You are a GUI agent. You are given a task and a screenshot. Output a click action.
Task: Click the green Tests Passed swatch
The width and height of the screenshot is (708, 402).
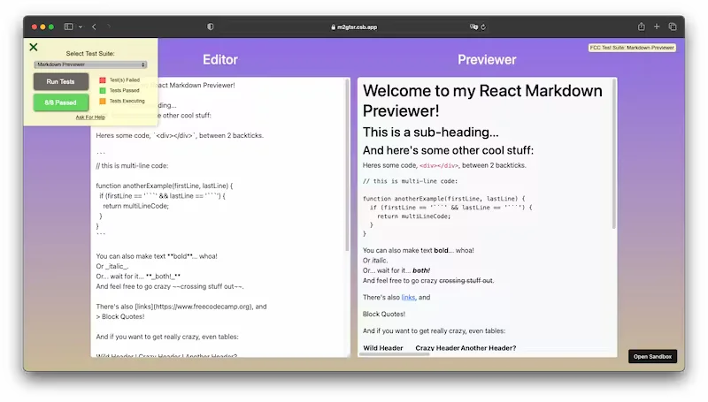pyautogui.click(x=103, y=90)
